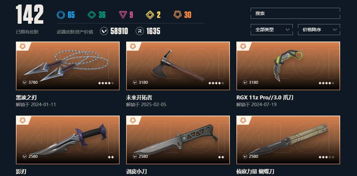Open the 价格降序 sort order dropdown

coord(319,30)
